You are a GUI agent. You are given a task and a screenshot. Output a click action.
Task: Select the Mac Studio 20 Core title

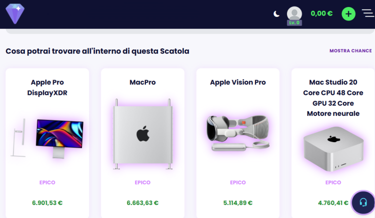point(333,98)
